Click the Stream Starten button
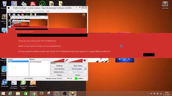Image resolution: width=172 pixels, height=96 pixels. pos(78,66)
